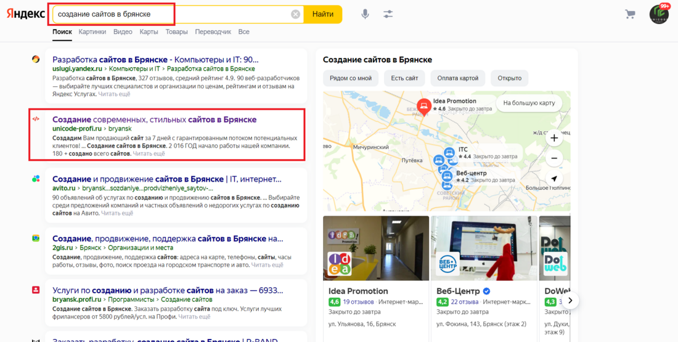Screen dimensions: 678x342
Task: Click the ITC blue map marker
Action: pos(449,153)
